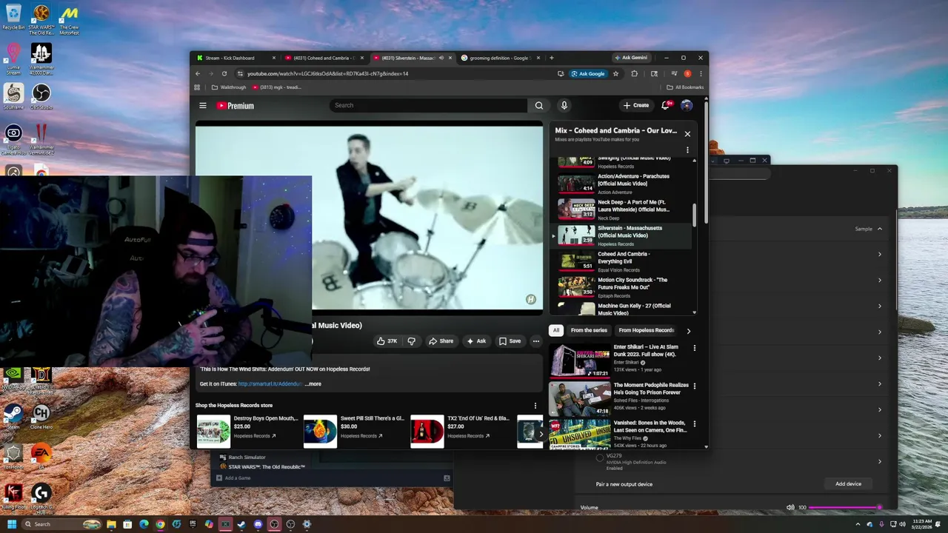This screenshot has height=533, width=948.
Task: Open Discord from the taskbar
Action: coord(258,524)
